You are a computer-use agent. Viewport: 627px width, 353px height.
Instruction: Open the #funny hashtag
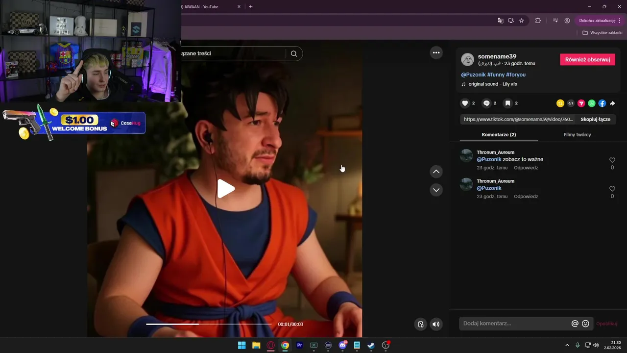(496, 75)
